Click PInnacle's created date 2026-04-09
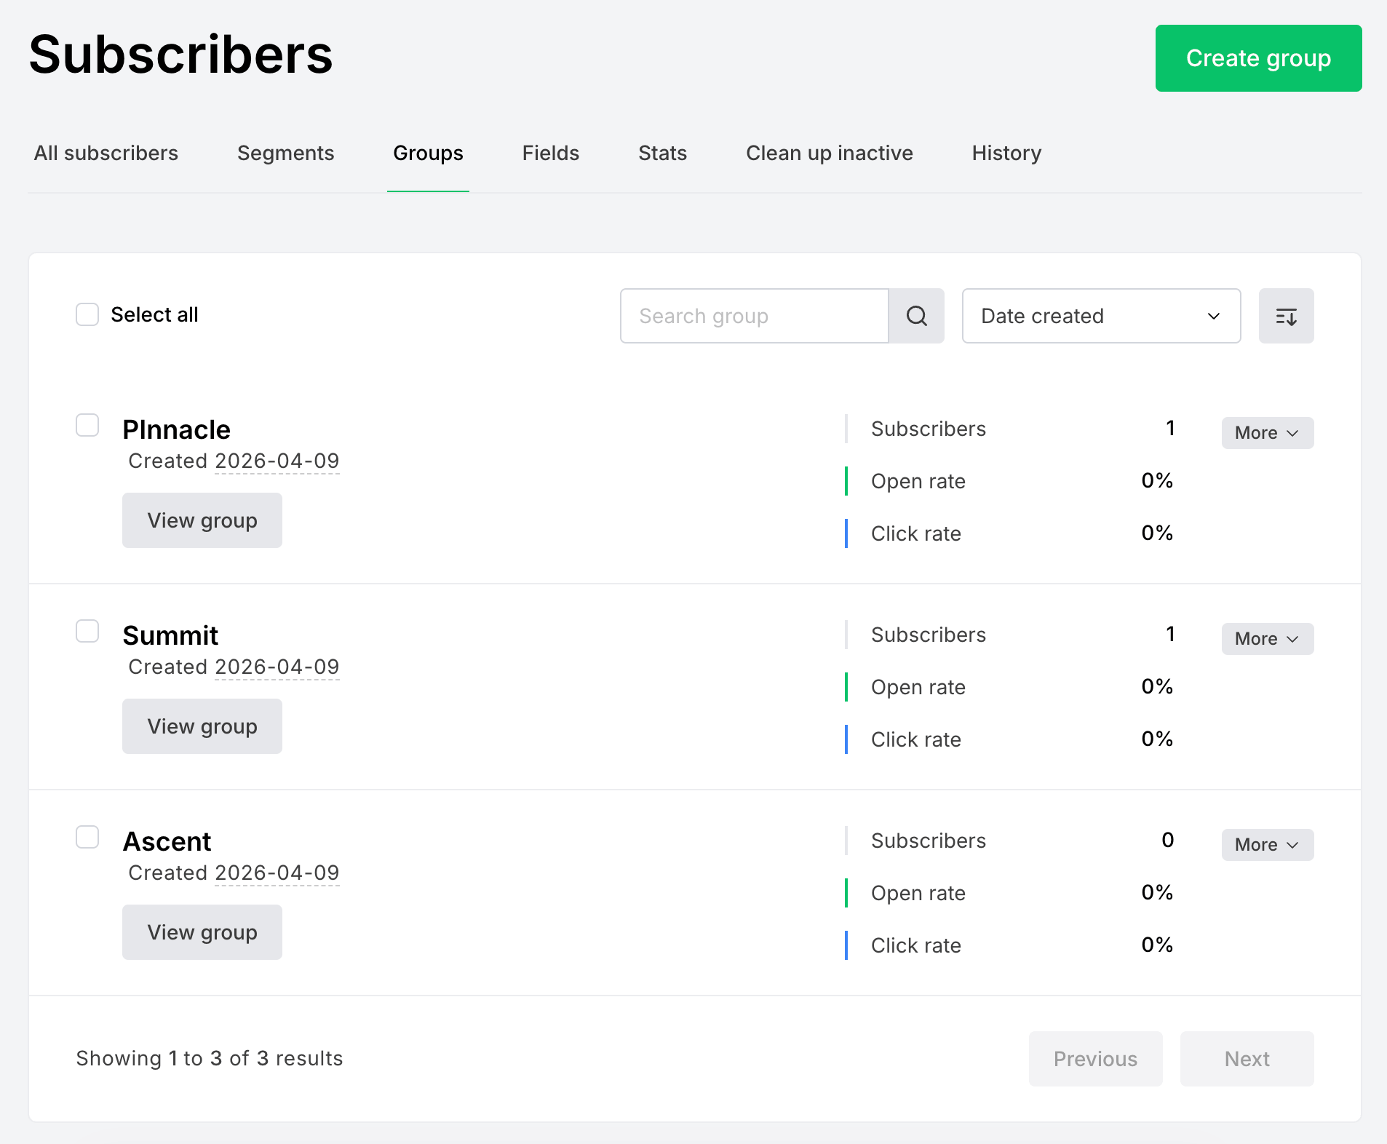 (277, 461)
